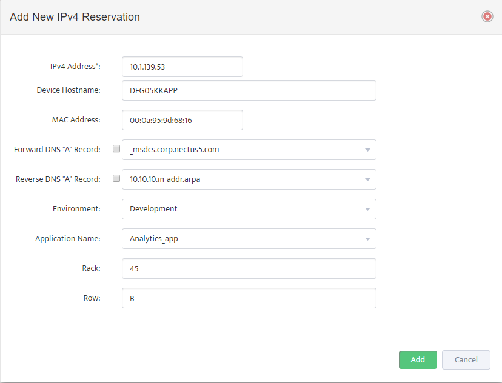Open the Reverse DNS zone dropdown
502x383 pixels.
click(x=249, y=179)
